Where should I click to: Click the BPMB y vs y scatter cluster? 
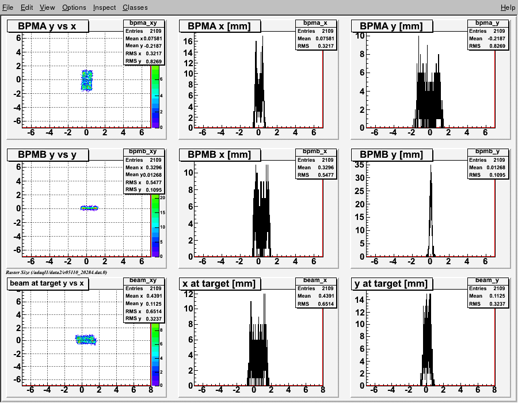click(x=89, y=208)
